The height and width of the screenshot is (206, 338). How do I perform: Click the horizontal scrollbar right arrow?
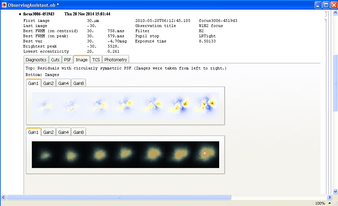pyautogui.click(x=329, y=197)
